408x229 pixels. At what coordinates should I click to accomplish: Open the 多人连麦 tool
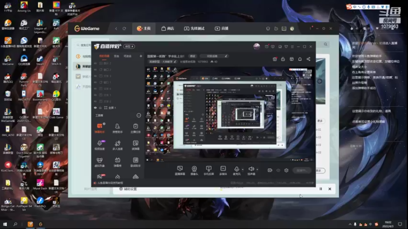pyautogui.click(x=117, y=145)
